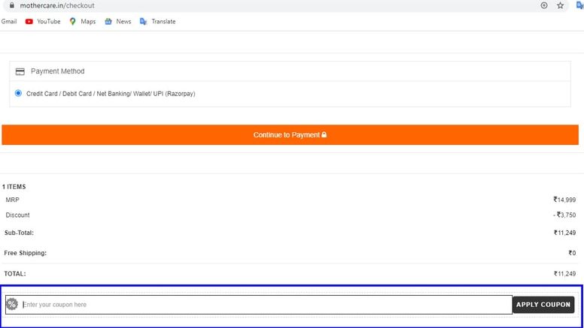Open the News bookmark
This screenshot has height=328, width=584.
pyautogui.click(x=117, y=22)
